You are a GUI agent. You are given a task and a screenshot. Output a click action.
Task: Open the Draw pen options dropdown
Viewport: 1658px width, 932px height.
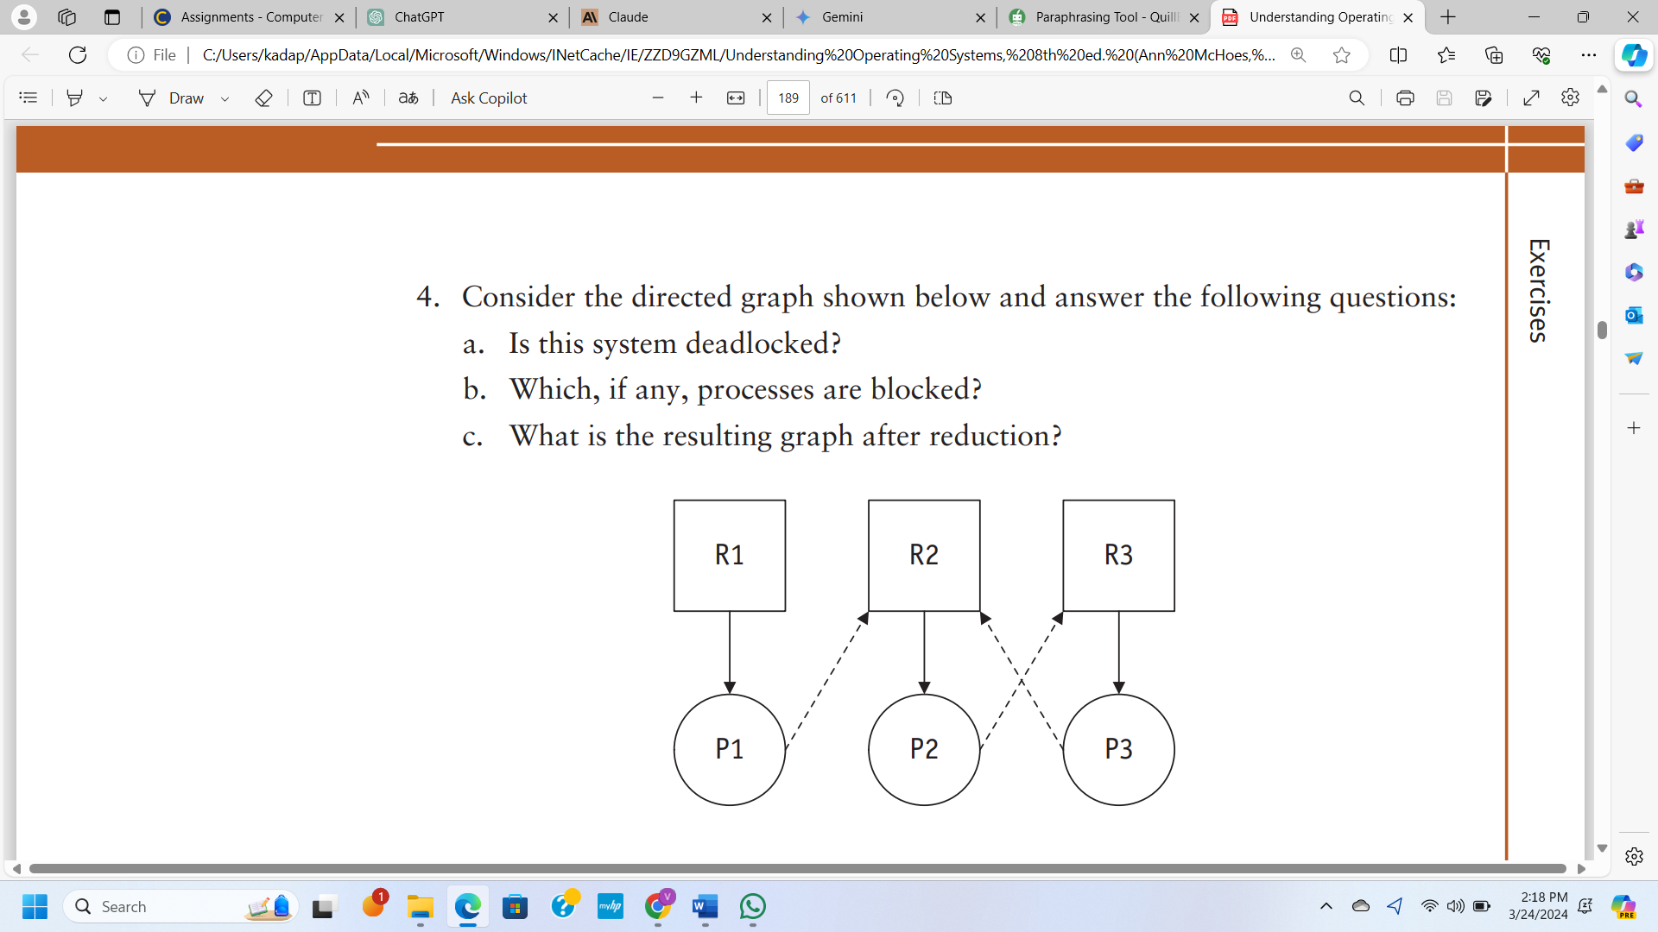(x=225, y=98)
